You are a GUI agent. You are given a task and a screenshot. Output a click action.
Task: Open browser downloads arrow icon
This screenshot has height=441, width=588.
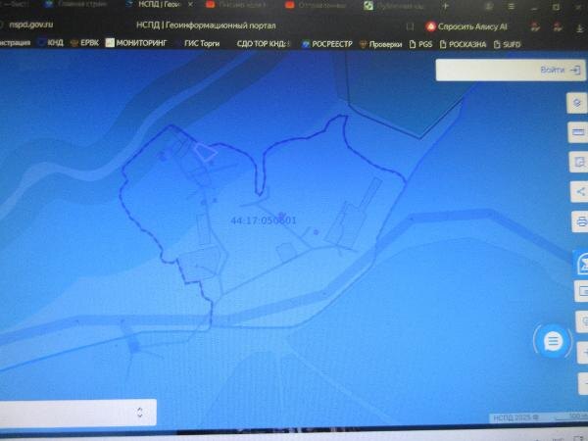(580, 27)
